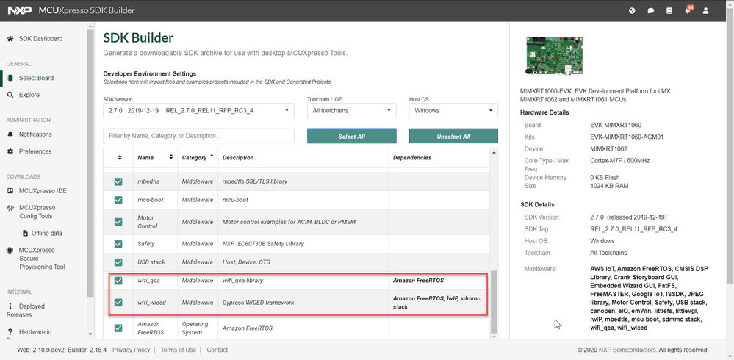Viewport: 734px width, 360px height.
Task: Click 'Amazon FreeRTOS, lwIP, sdmmc stack' dependencies
Action: (436, 303)
